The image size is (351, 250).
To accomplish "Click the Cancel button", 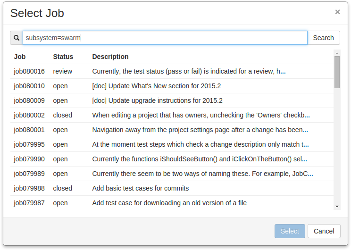I will (324, 231).
